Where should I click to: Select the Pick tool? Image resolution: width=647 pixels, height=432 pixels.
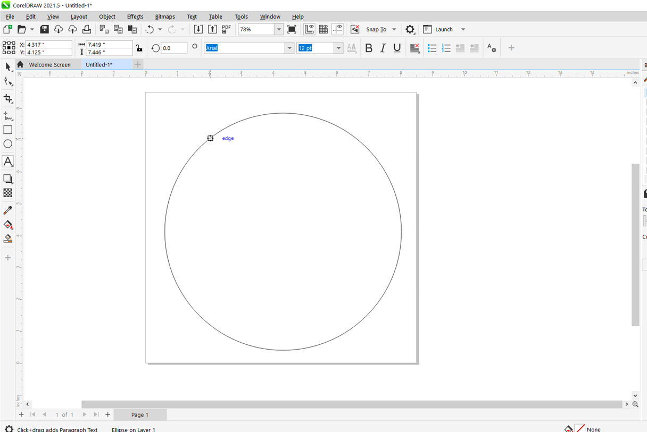click(8, 67)
